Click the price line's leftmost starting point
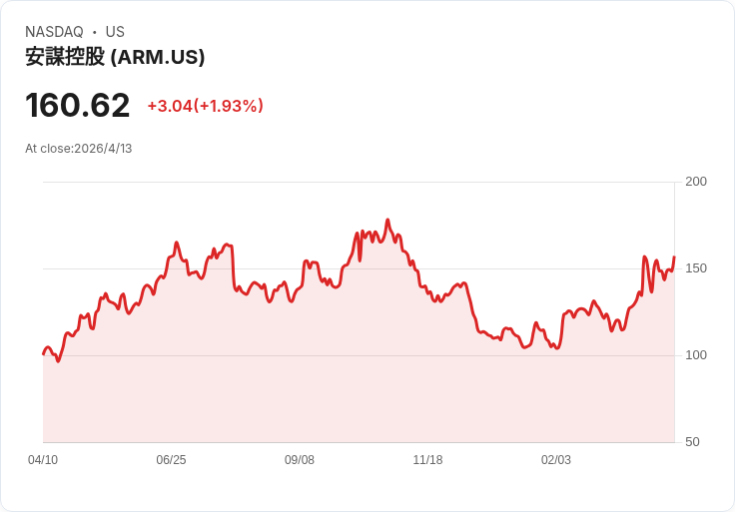735x512 pixels. pos(43,354)
